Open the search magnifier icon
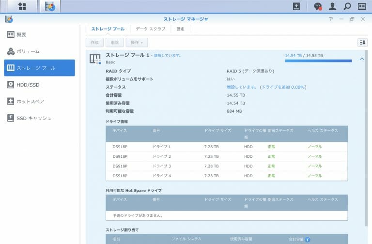Viewport: 372px width, 244px height. tap(347, 6)
